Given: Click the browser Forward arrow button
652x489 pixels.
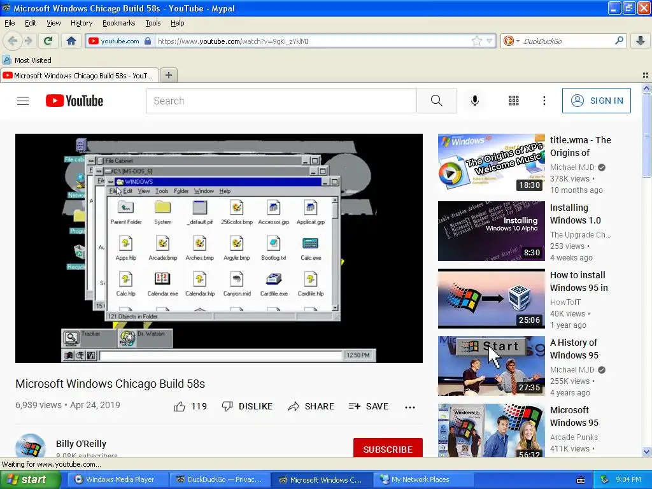Looking at the screenshot, I should [x=28, y=41].
